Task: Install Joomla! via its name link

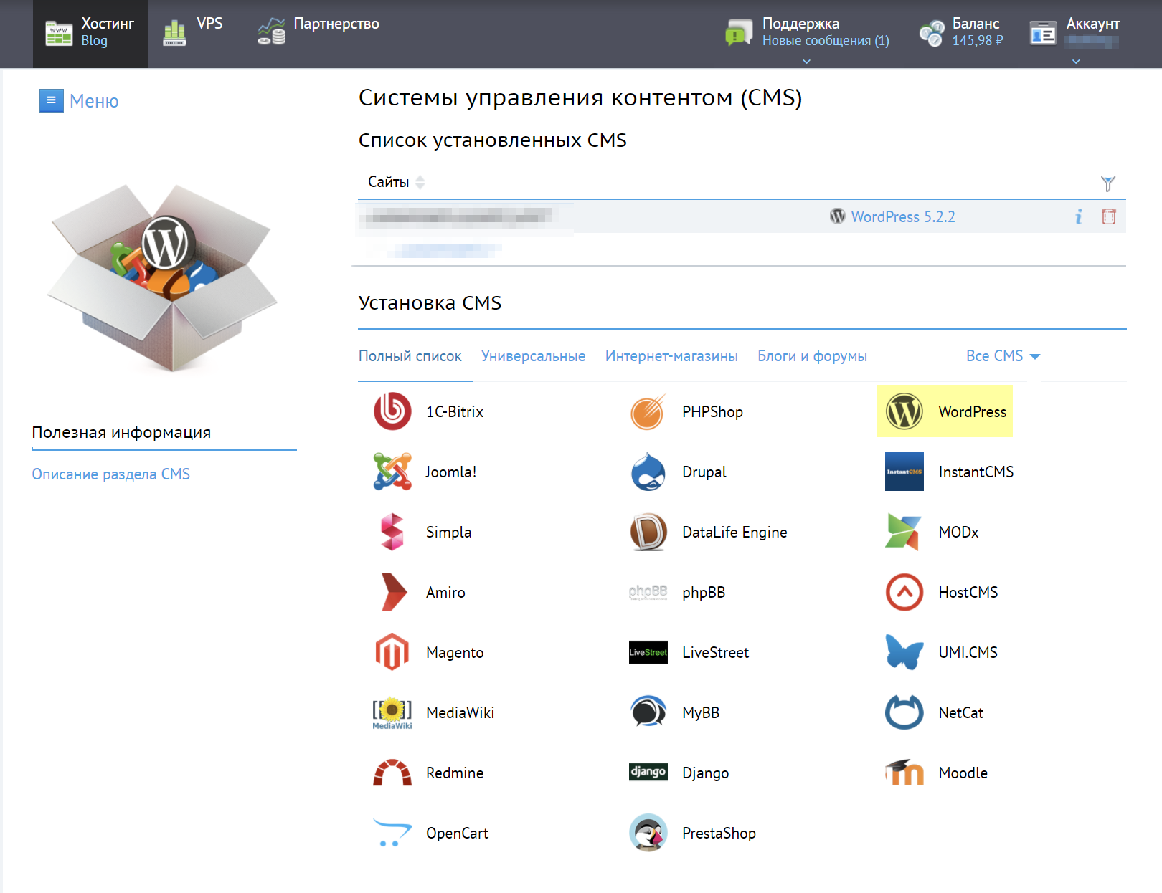Action: pyautogui.click(x=450, y=472)
